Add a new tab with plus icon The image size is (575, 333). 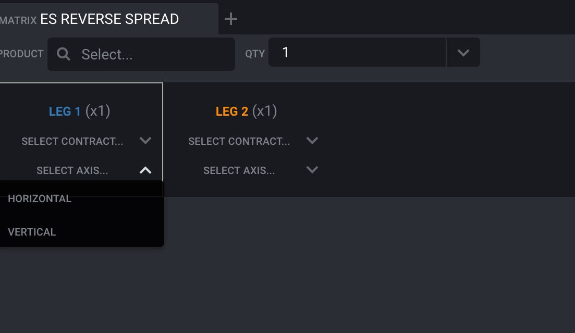tap(230, 19)
